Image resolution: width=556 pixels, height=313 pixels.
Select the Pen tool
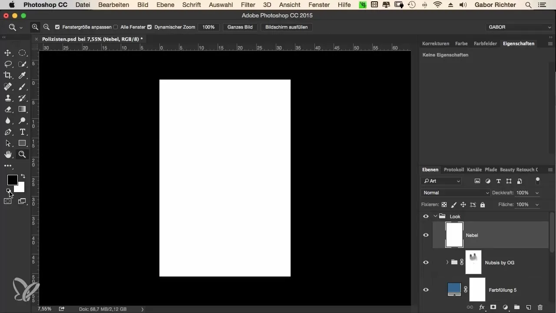(8, 132)
